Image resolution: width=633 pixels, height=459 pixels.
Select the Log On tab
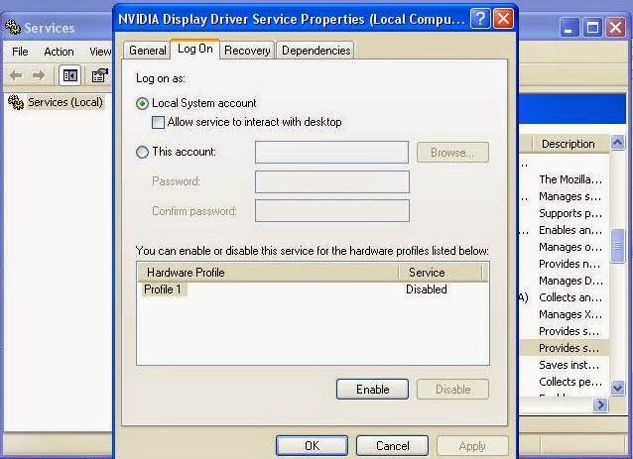coord(195,49)
